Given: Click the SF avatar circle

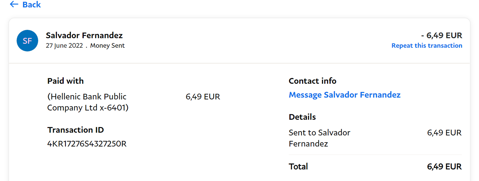Looking at the screenshot, I should coord(27,41).
